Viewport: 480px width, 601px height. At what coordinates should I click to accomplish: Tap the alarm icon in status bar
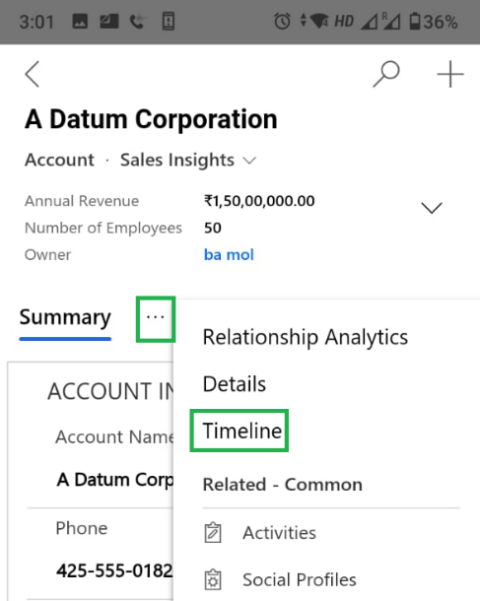click(x=282, y=21)
